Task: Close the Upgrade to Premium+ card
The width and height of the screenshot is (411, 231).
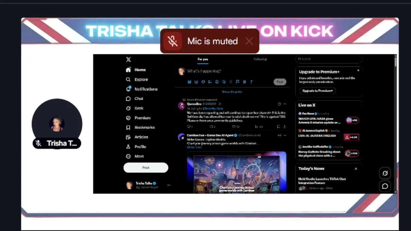Action: (x=358, y=70)
